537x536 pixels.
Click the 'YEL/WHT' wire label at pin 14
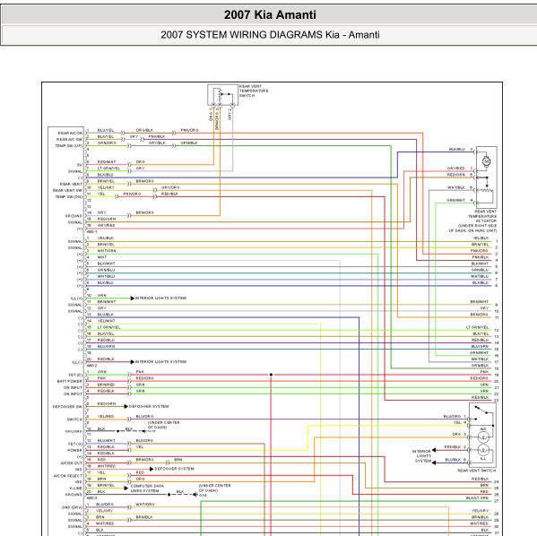click(x=106, y=321)
